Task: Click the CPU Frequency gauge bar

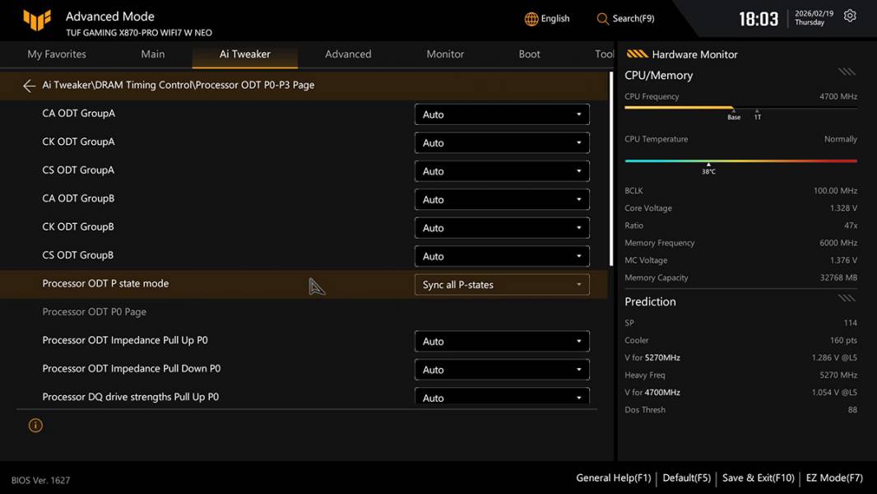Action: 740,108
